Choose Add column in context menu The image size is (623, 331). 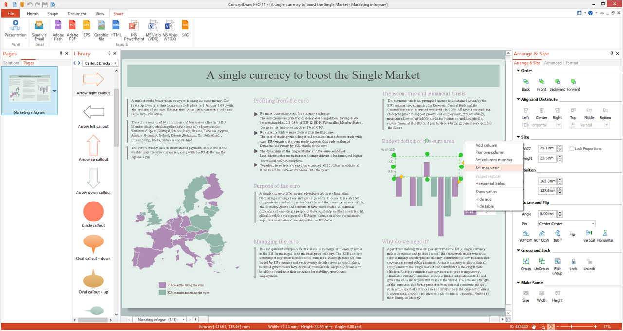488,145
